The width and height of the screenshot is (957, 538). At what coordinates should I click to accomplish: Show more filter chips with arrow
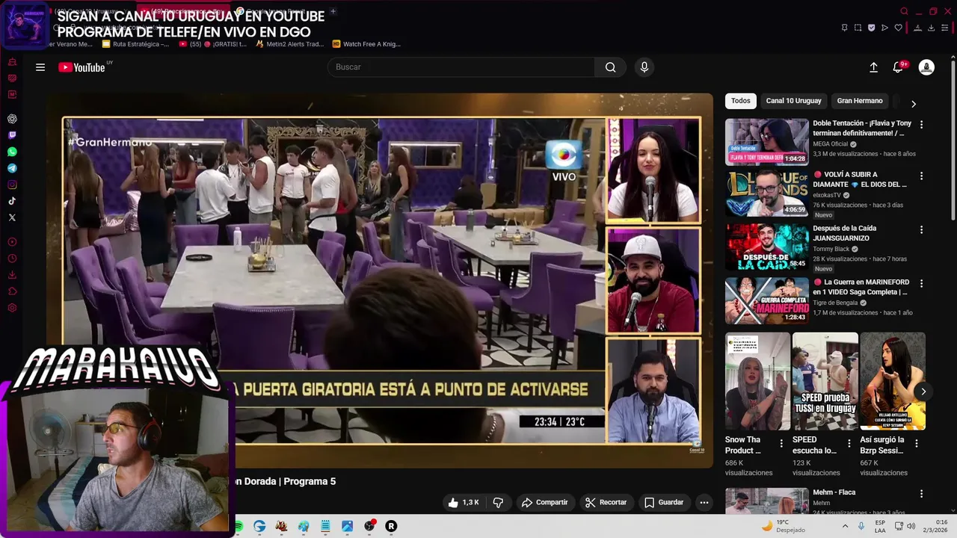pos(913,104)
